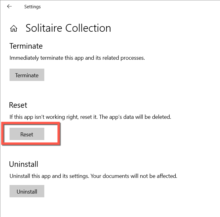Go back using the arrow icon
220x217 pixels.
pyautogui.click(x=10, y=6)
